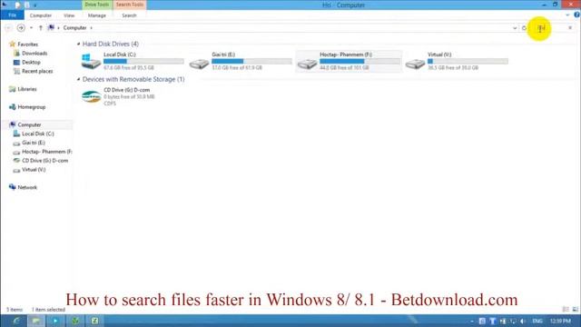
Task: Select Hoctap-Phanmem (F:) in navigation tree
Action: 46,152
